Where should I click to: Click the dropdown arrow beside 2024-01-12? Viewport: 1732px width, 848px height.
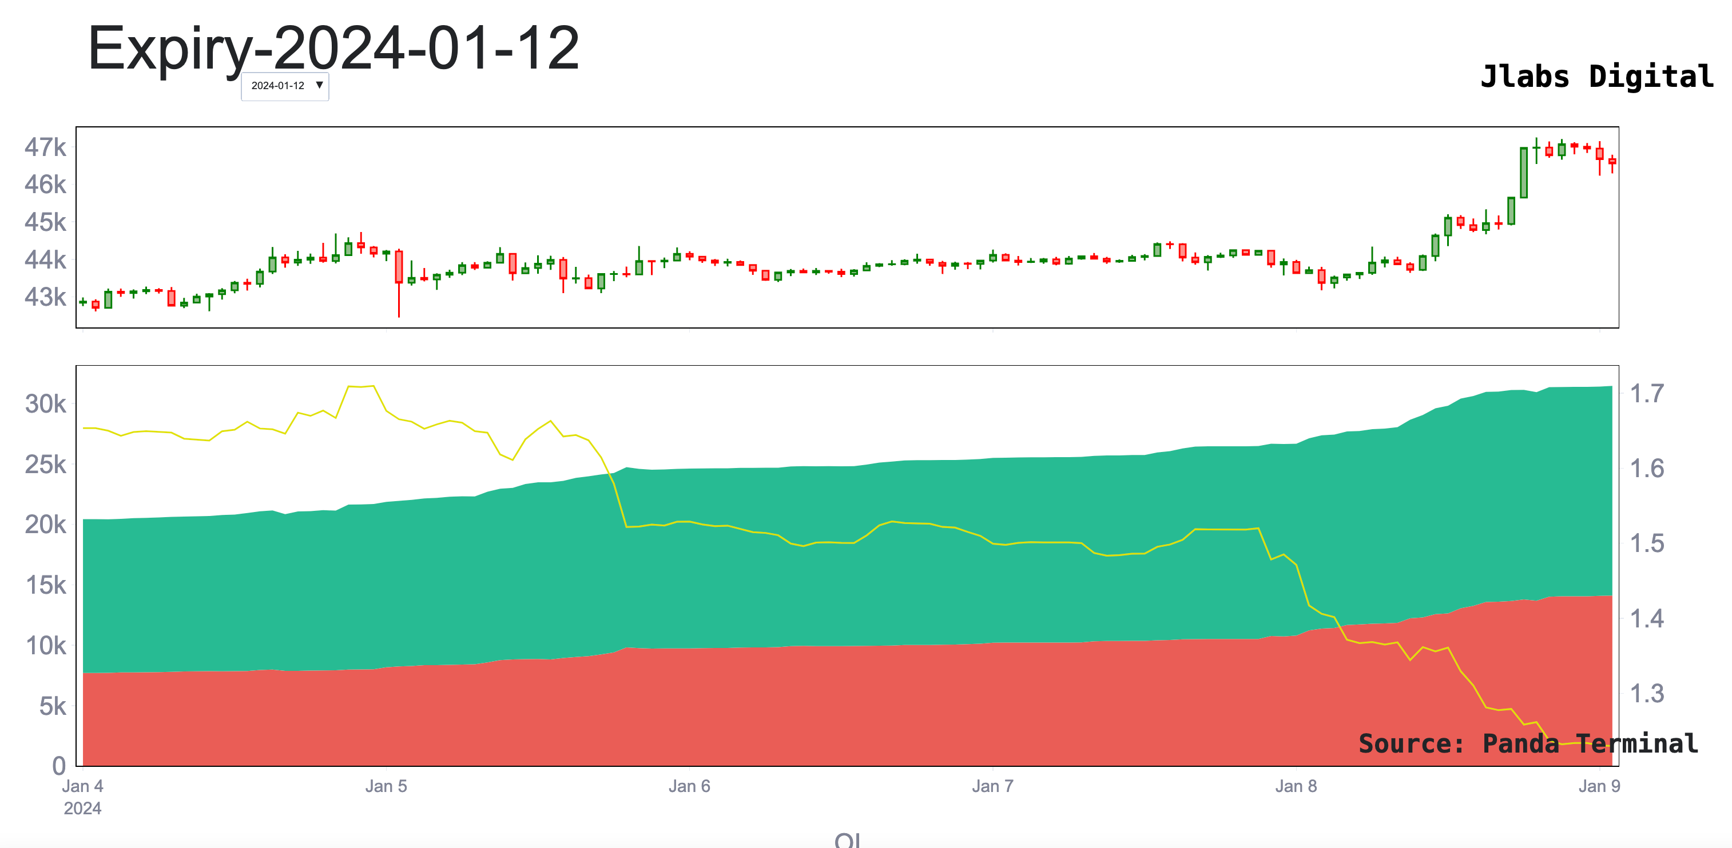click(x=319, y=85)
